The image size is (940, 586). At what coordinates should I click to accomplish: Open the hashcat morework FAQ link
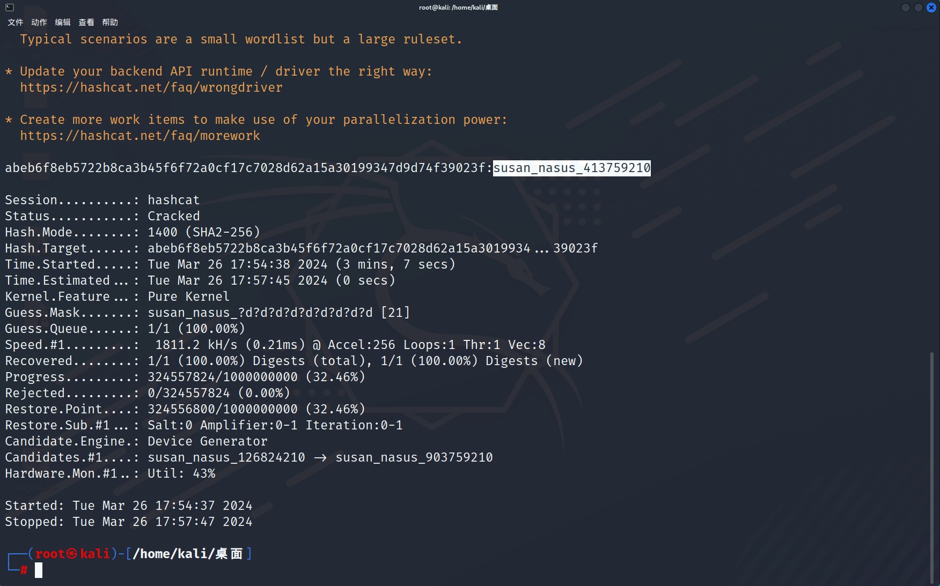tap(140, 136)
